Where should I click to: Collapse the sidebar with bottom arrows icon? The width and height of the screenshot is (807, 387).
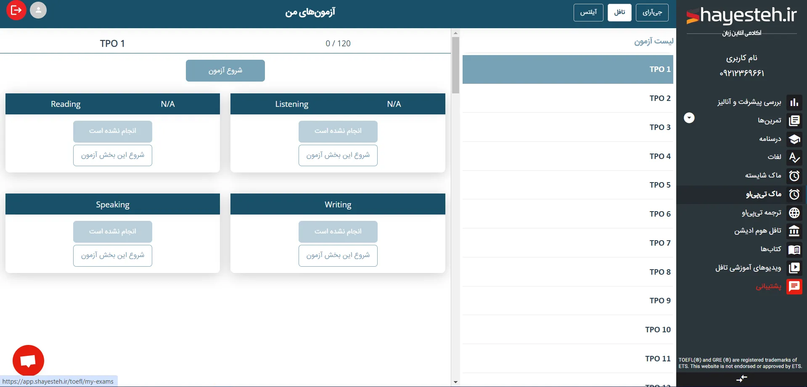tap(742, 379)
